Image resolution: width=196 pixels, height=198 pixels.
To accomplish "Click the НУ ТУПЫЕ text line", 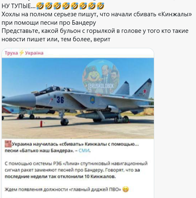I will [19, 6].
